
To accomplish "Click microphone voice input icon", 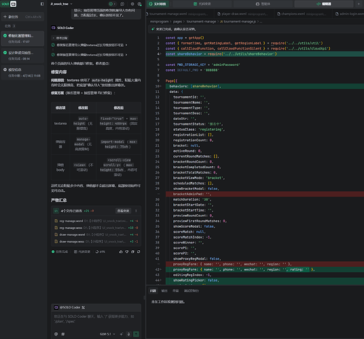I will click(x=128, y=334).
